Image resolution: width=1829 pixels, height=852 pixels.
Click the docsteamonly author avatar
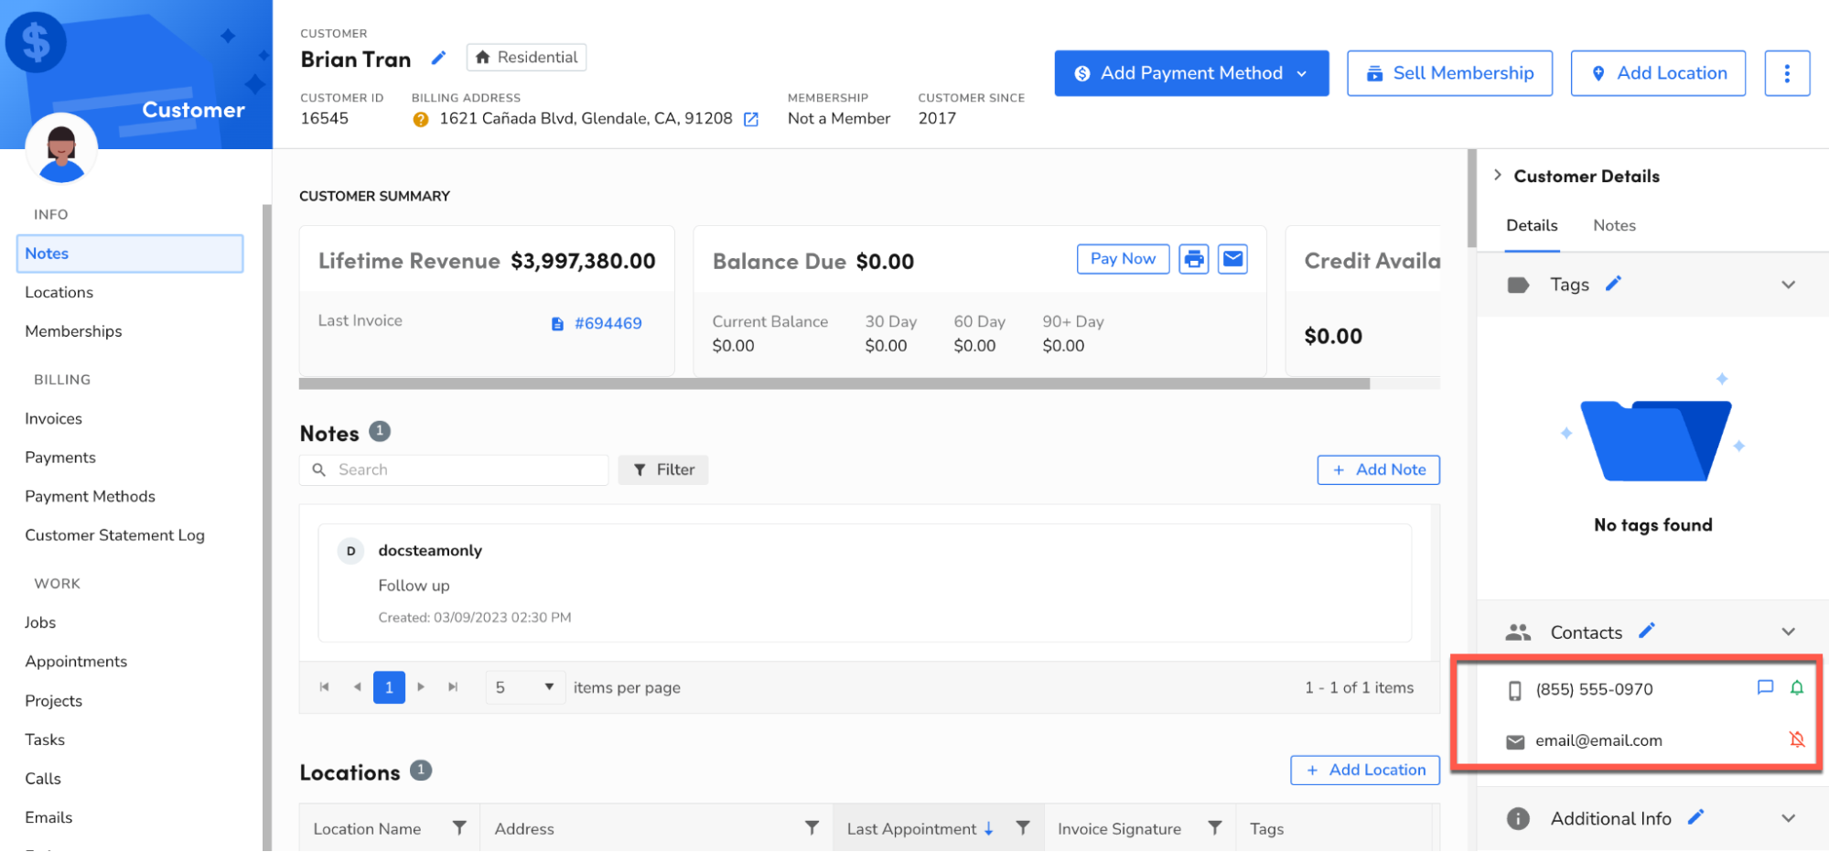pos(350,551)
